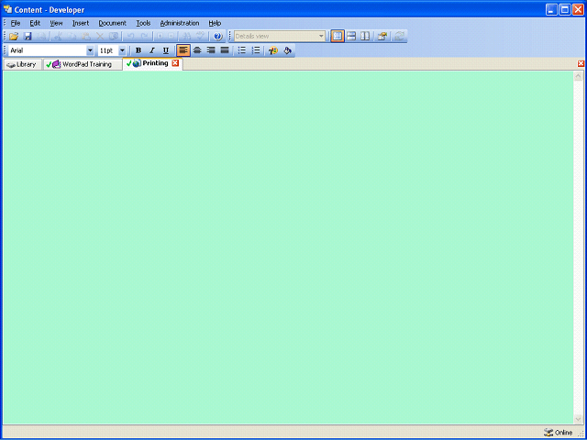Open the Edit menu

tap(35, 23)
